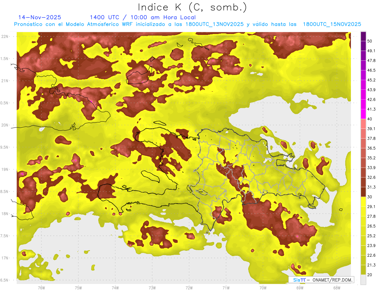Click the colorbar value 32.6
The height and width of the screenshot is (292, 378).
click(371, 178)
